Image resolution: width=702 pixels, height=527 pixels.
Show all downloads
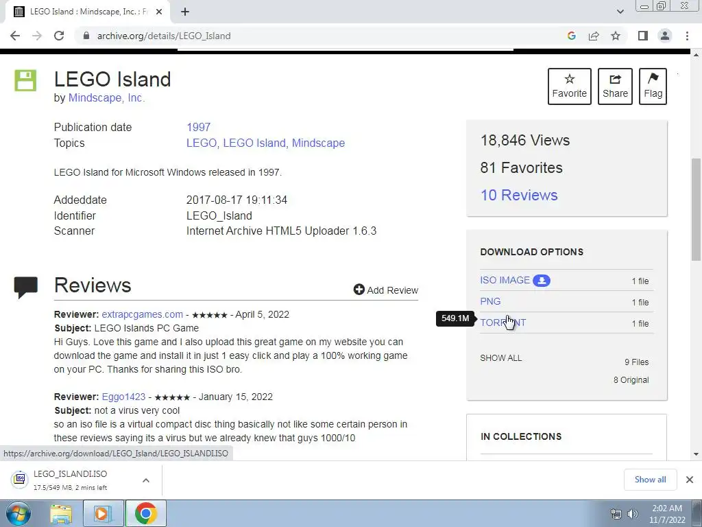click(x=650, y=480)
